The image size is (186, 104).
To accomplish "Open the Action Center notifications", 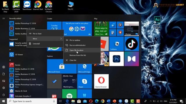I will [181, 101].
